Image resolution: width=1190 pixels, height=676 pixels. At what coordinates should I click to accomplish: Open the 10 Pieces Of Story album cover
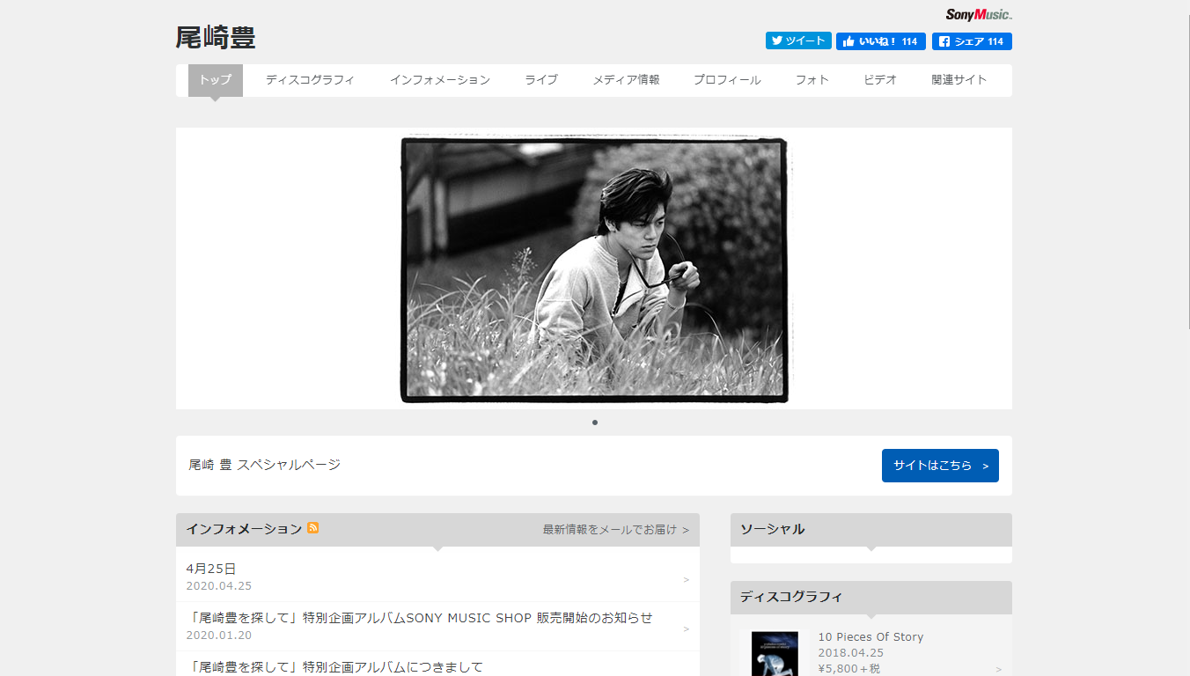pyautogui.click(x=775, y=653)
